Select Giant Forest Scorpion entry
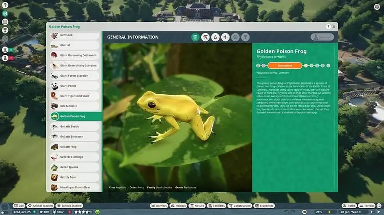The width and height of the screenshot is (384, 215). [75, 76]
